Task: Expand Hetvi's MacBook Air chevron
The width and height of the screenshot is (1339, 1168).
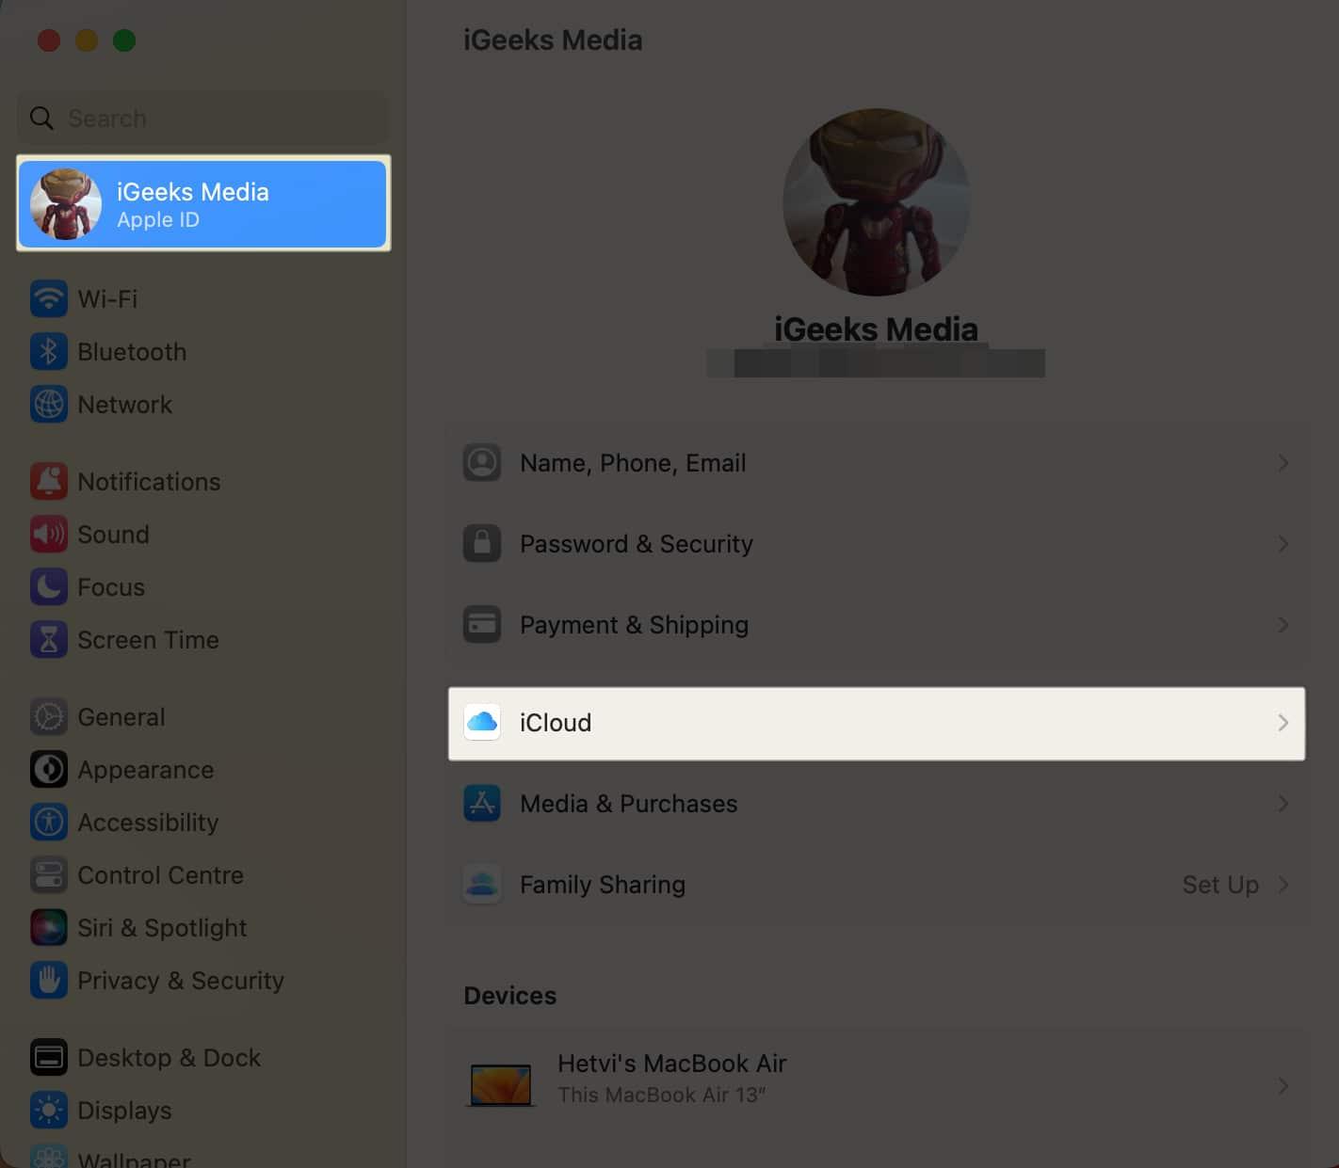Action: 1283,1086
